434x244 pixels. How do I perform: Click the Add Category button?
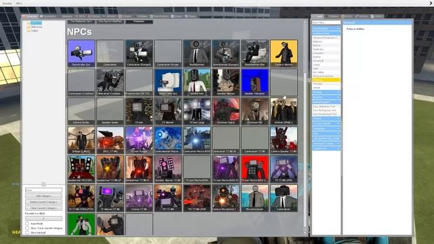(x=43, y=196)
